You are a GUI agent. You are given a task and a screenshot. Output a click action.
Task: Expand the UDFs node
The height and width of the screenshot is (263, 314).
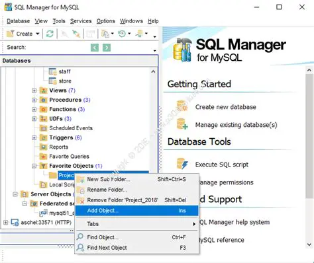pyautogui.click(x=34, y=119)
